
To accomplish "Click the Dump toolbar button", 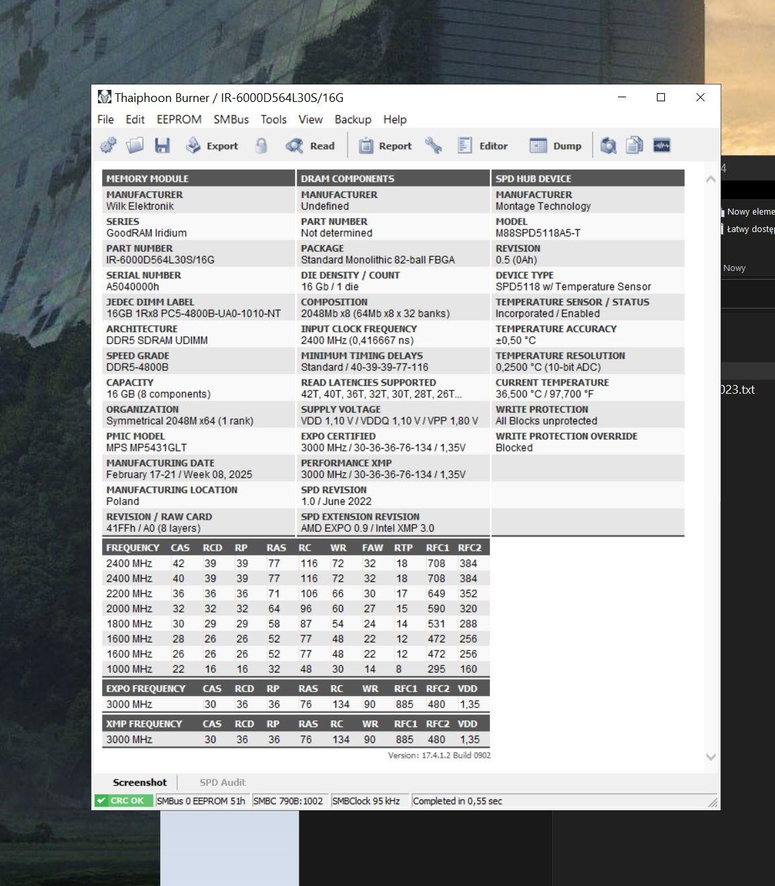I will 556,146.
